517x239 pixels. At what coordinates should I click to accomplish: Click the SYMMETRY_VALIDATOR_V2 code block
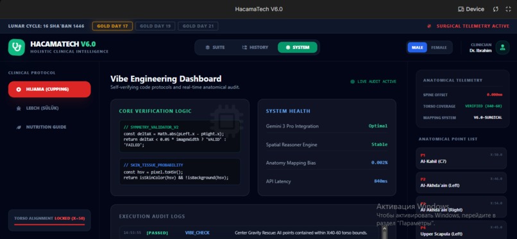click(180, 136)
